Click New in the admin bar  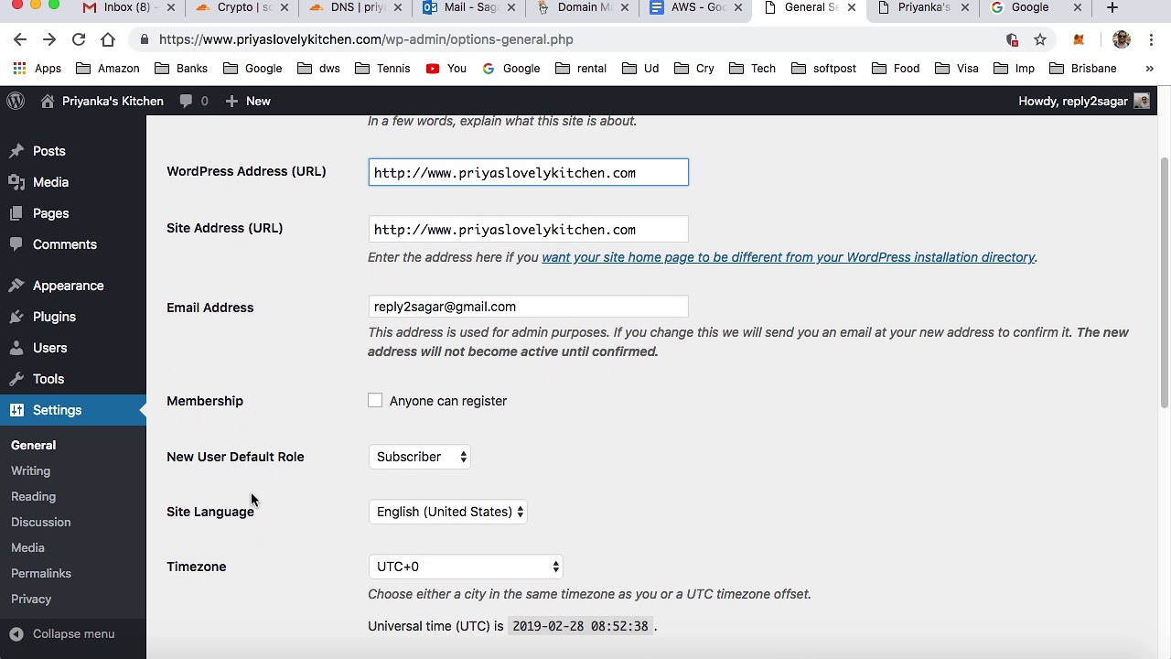pyautogui.click(x=248, y=101)
